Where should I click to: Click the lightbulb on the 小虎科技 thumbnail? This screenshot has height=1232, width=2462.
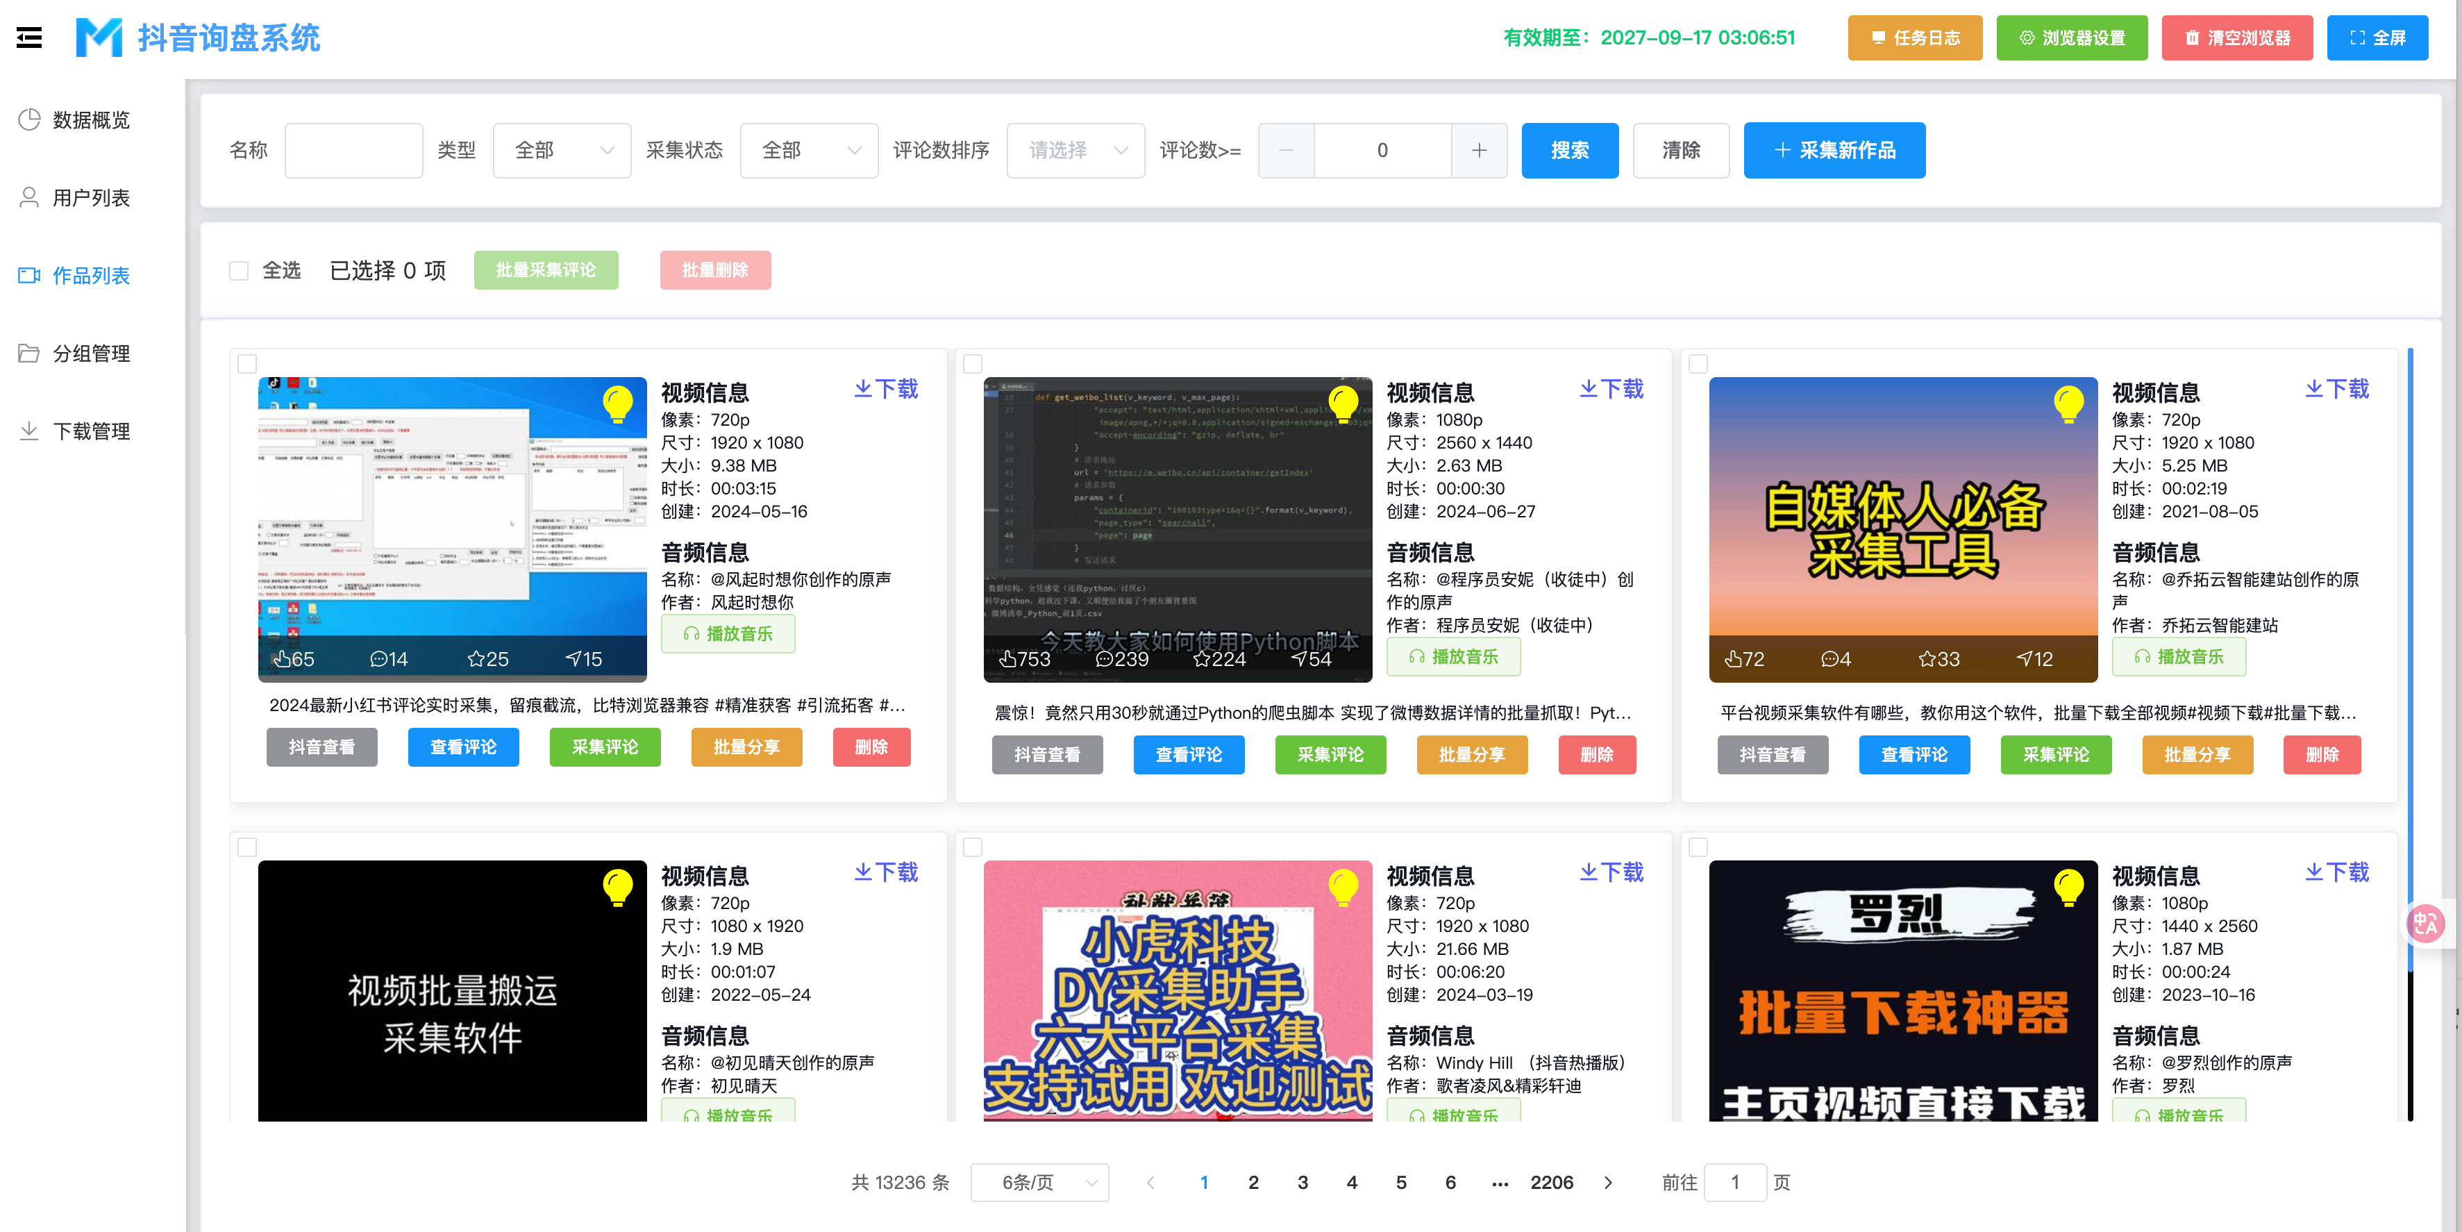click(x=1343, y=887)
